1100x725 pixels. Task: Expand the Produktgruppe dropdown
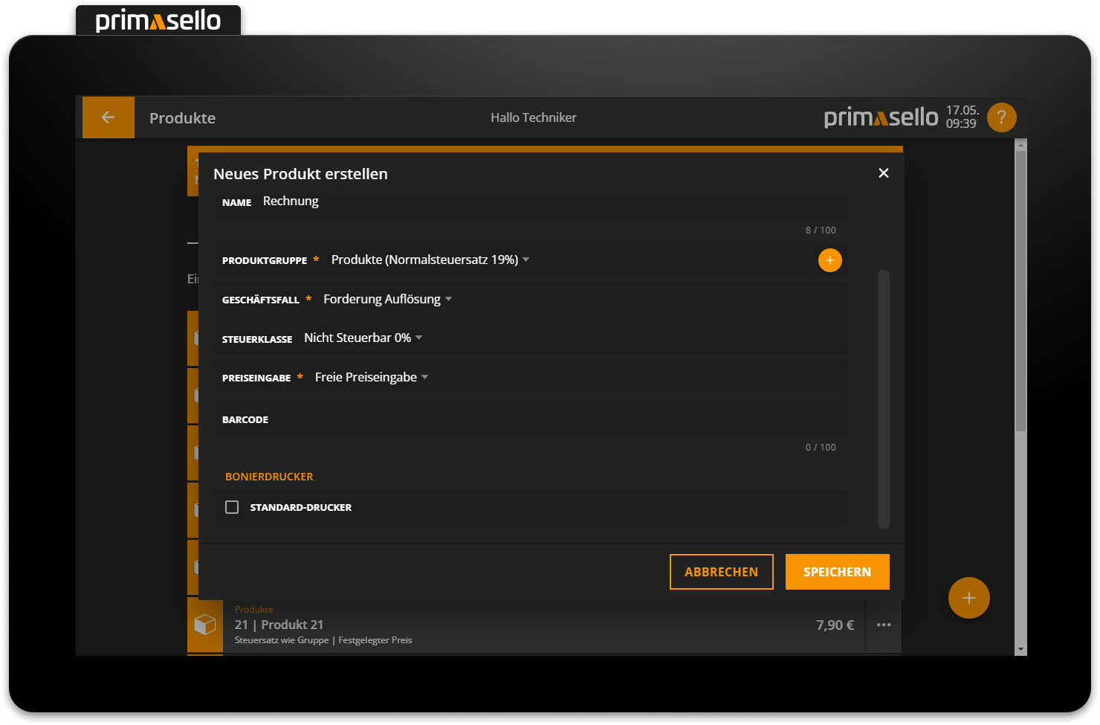click(430, 260)
